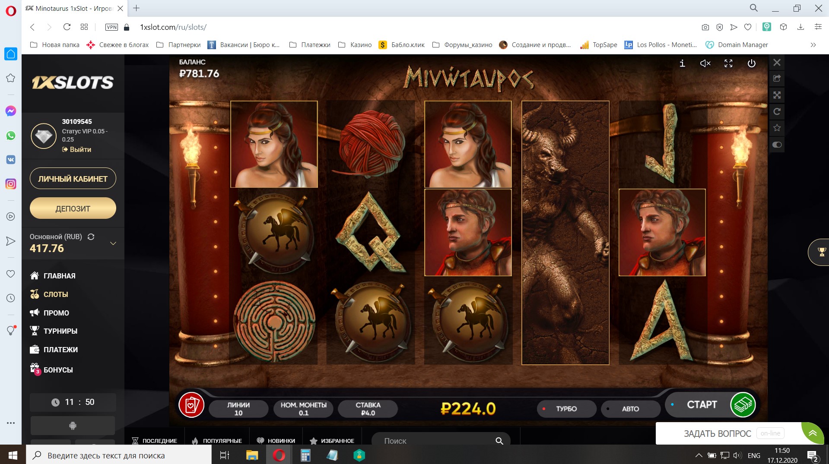The width and height of the screenshot is (829, 464).
Task: Open Opera downloads icon
Action: point(800,27)
